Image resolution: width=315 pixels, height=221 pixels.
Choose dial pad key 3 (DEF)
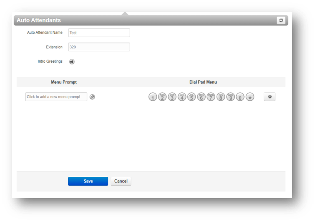172,97
